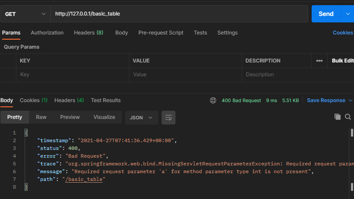This screenshot has width=354, height=199.
Task: Click the 9 ms response time
Action: coord(271,100)
